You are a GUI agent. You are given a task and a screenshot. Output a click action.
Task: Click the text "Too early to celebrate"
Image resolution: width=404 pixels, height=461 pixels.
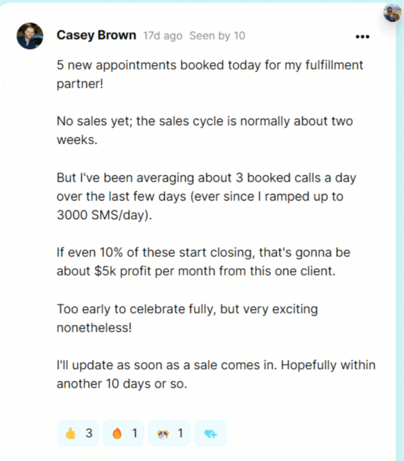pyautogui.click(x=118, y=310)
